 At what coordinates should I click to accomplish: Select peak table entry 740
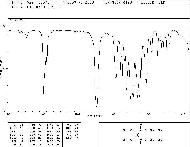(x=69, y=135)
